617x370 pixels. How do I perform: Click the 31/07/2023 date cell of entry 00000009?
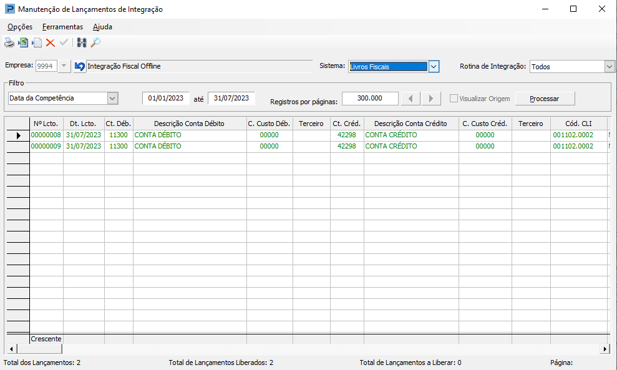point(84,146)
